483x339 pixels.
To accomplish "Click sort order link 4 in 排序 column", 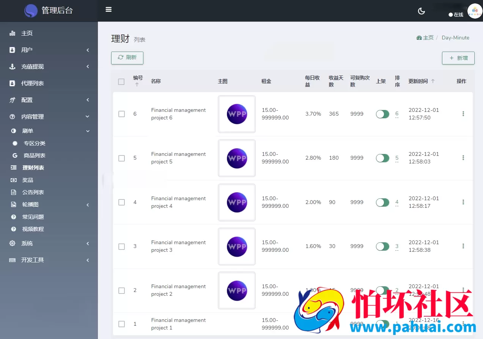I will 397,202.
